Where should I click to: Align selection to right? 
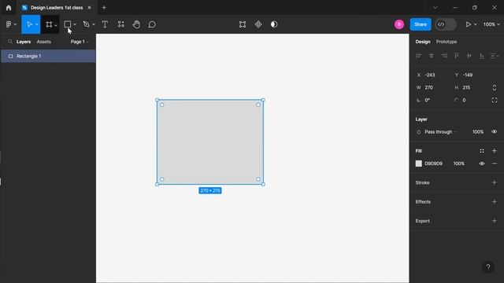[x=444, y=56]
